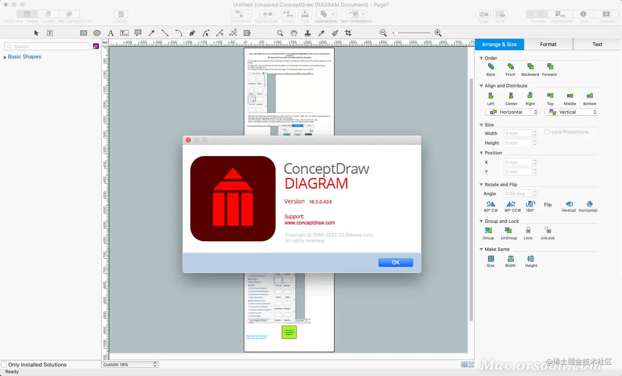Select the edit points tool
This screenshot has height=376, width=622.
pyautogui.click(x=206, y=33)
